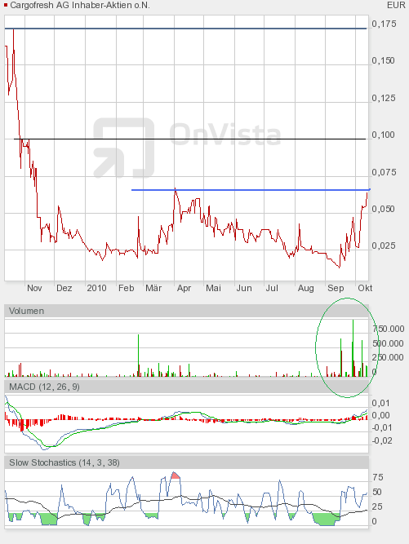Click the MACD -0,02 axis label
This screenshot has height=544, width=409.
382,440
